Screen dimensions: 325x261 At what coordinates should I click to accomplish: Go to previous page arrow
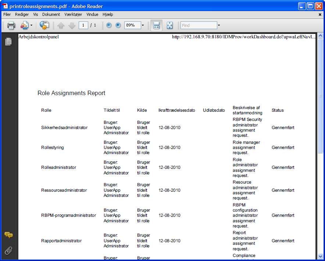coord(61,25)
